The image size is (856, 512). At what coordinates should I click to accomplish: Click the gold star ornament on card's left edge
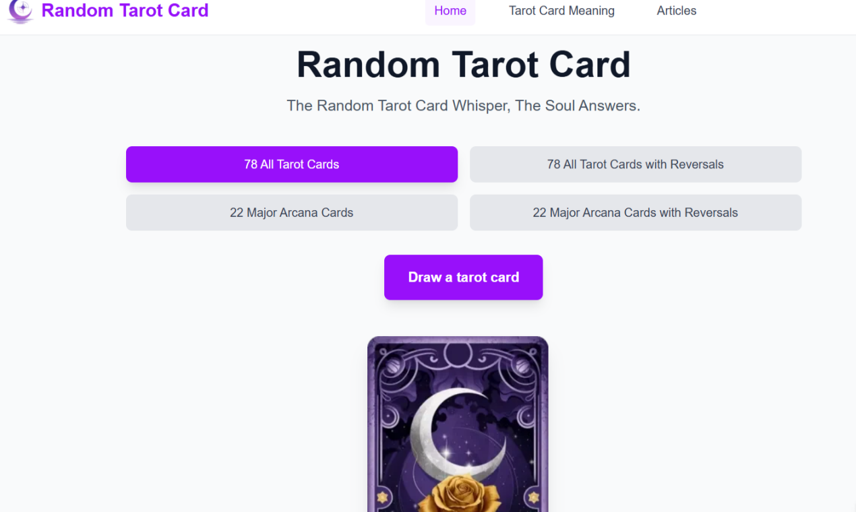point(382,497)
